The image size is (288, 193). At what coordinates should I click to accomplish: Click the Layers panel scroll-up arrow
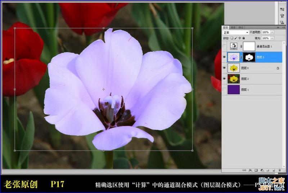(x=284, y=43)
